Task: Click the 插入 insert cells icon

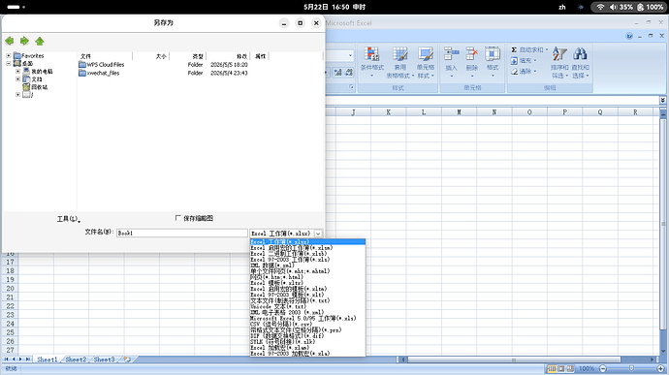Action: (451, 54)
